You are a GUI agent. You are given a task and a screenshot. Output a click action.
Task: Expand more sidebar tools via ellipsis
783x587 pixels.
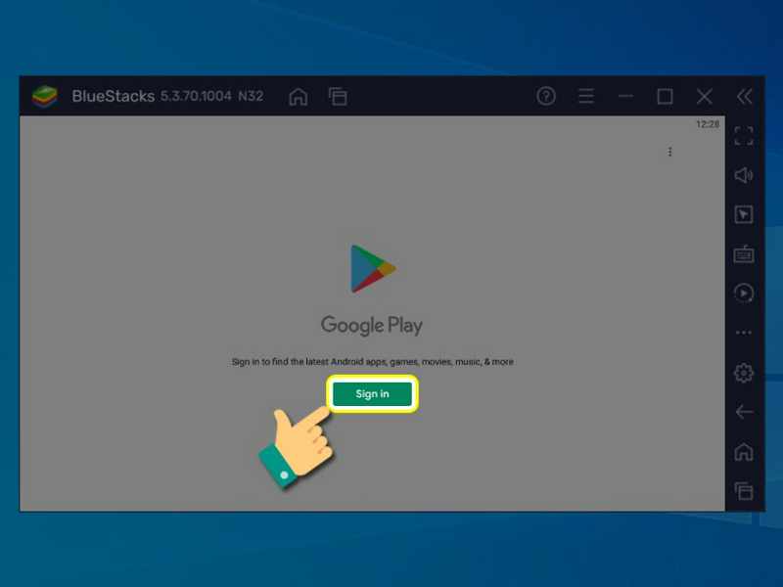pyautogui.click(x=744, y=333)
